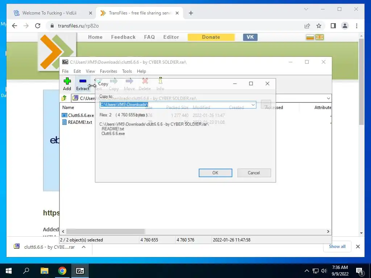
Task: Expand the 7-Zip address bar dropdown
Action: coord(328,98)
